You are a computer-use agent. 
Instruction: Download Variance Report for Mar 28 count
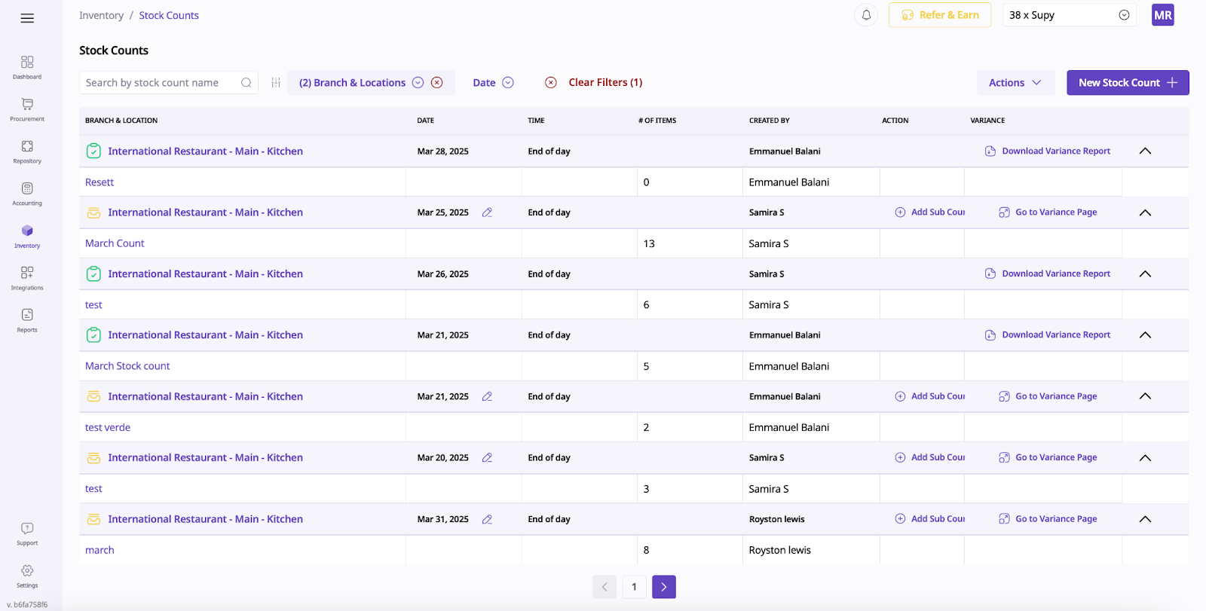click(x=1048, y=151)
